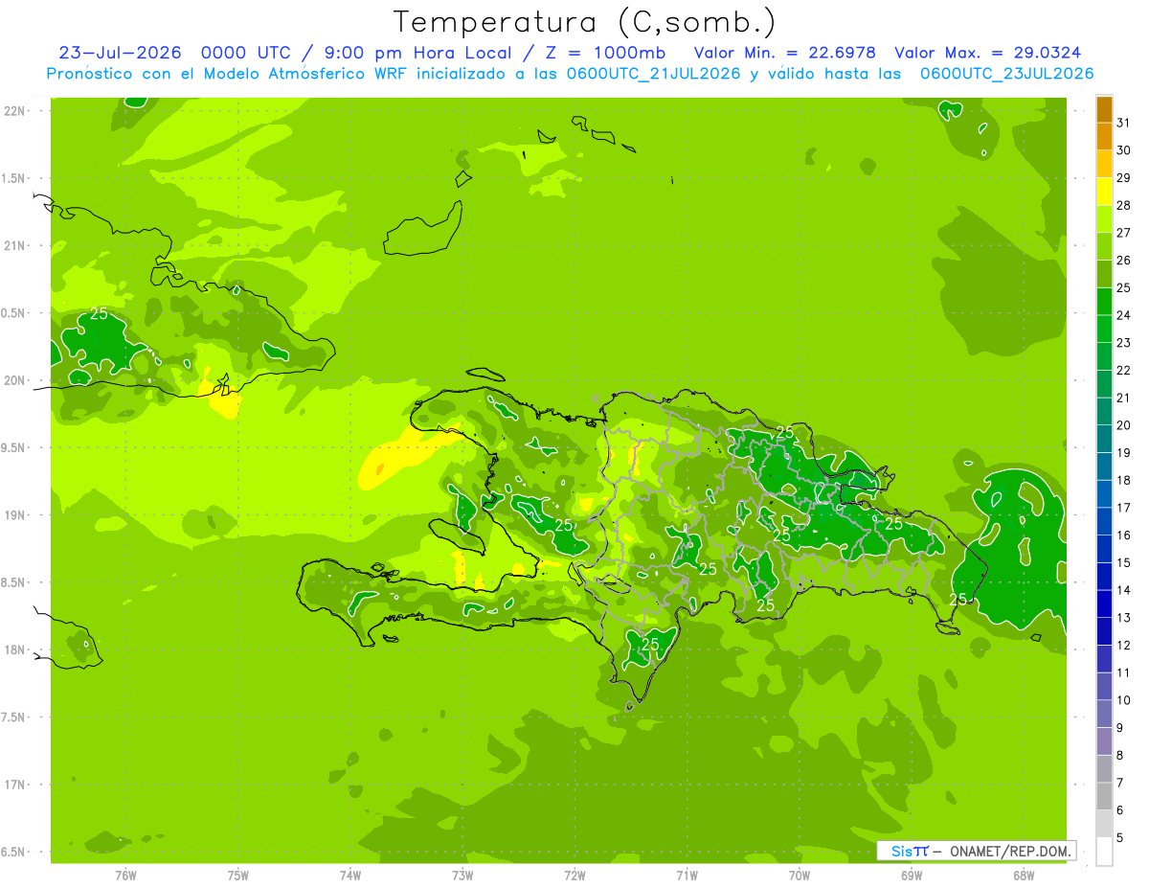Click the '70W' longitude label
The image size is (1149, 888).
click(800, 875)
